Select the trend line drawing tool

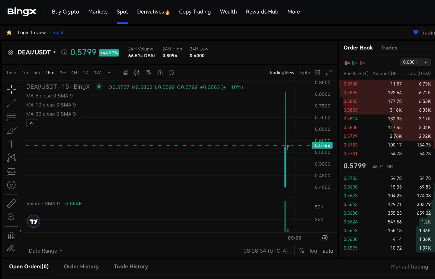(11, 103)
